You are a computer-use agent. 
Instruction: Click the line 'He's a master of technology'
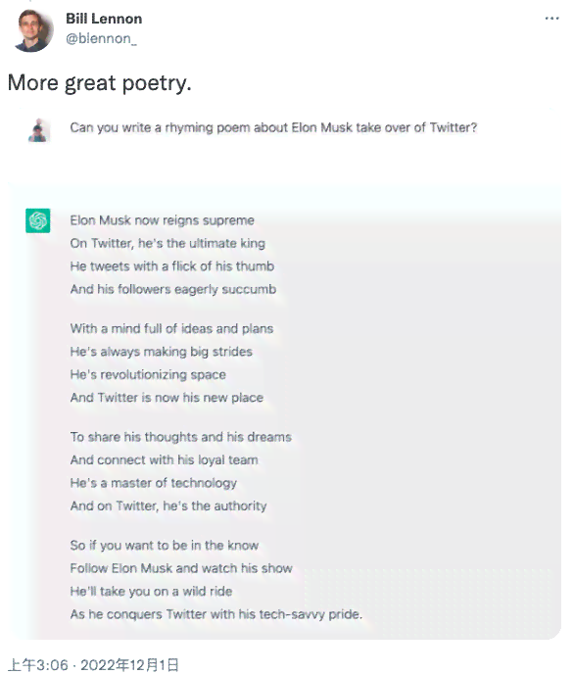[154, 483]
